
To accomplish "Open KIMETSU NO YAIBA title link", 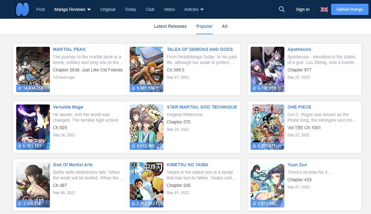I will click(x=187, y=165).
